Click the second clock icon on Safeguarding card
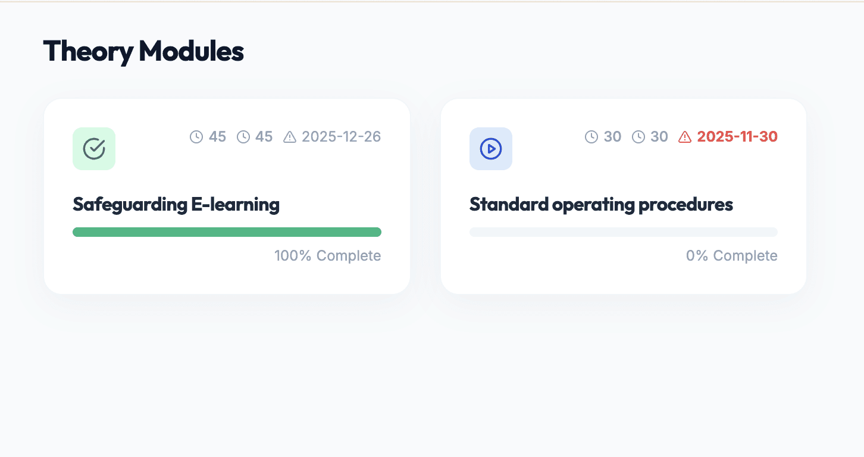Viewport: 864px width, 457px height. point(243,136)
